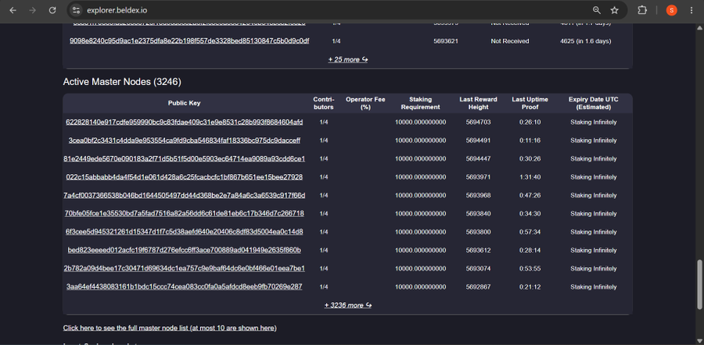This screenshot has width=704, height=345.
Task: Open Chrome three-dot menu
Action: (691, 10)
